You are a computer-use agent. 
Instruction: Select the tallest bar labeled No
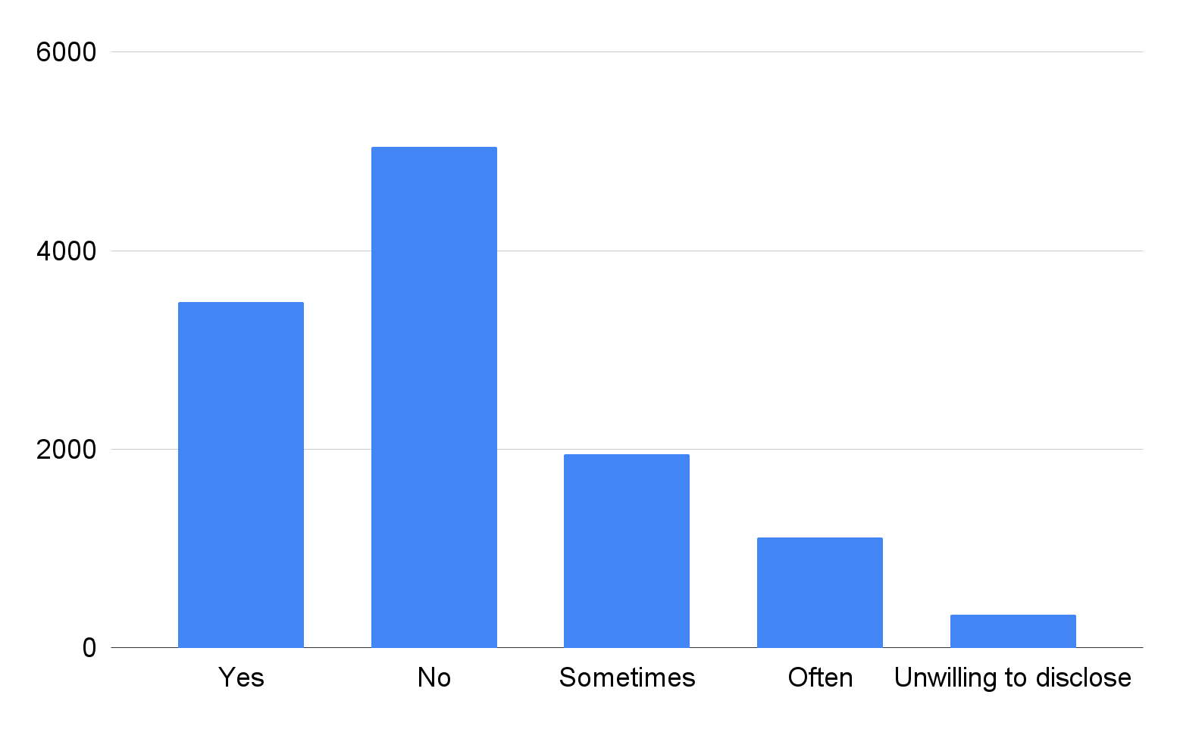[434, 397]
